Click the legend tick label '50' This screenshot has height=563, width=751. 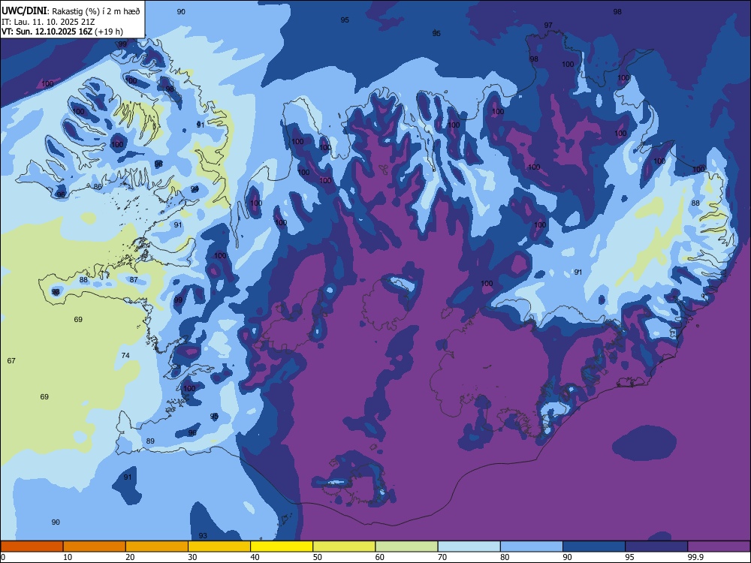(x=318, y=557)
